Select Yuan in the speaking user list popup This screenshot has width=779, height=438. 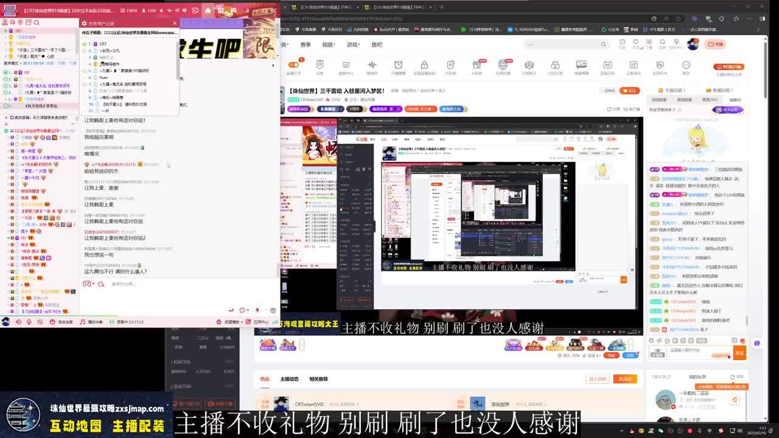103,77
